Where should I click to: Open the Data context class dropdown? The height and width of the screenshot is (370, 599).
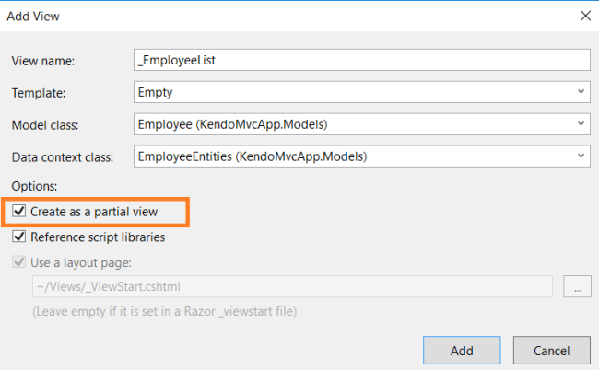pyautogui.click(x=581, y=156)
